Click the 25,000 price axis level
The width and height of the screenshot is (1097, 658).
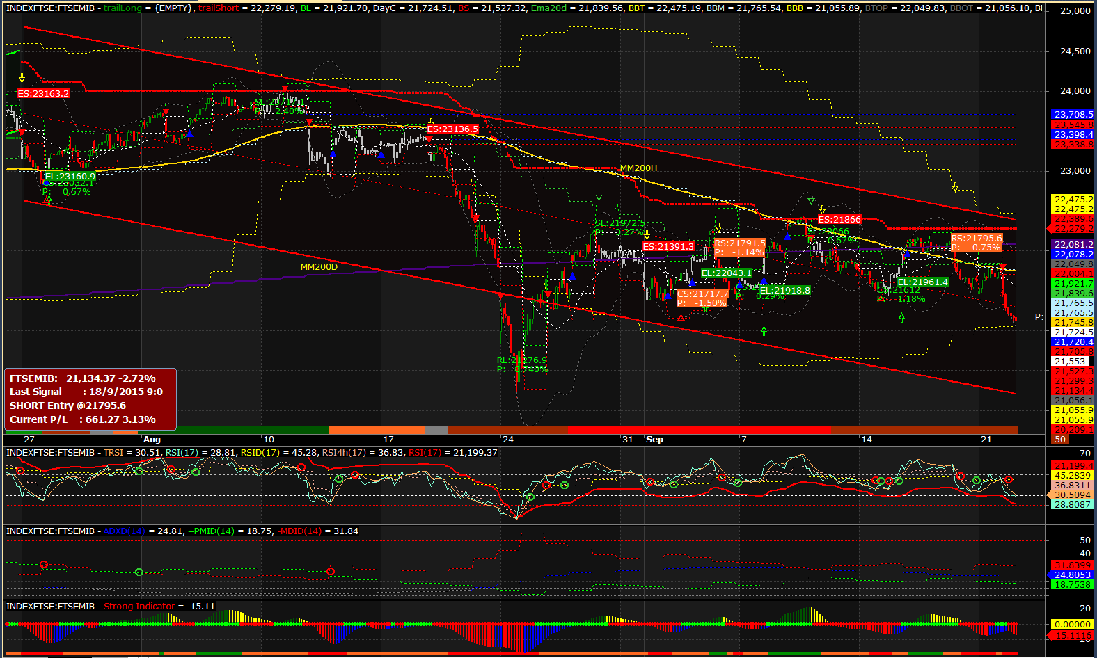1075,11
